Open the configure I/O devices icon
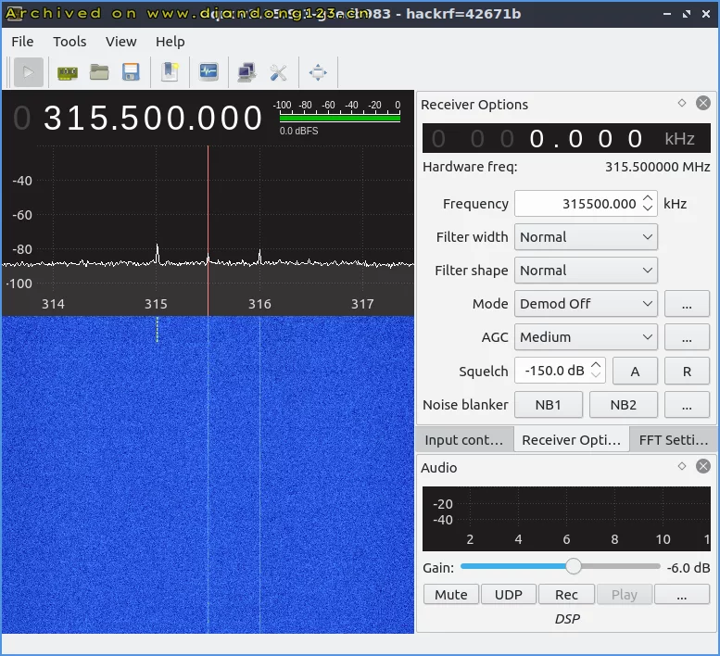This screenshot has width=720, height=656. [x=67, y=72]
